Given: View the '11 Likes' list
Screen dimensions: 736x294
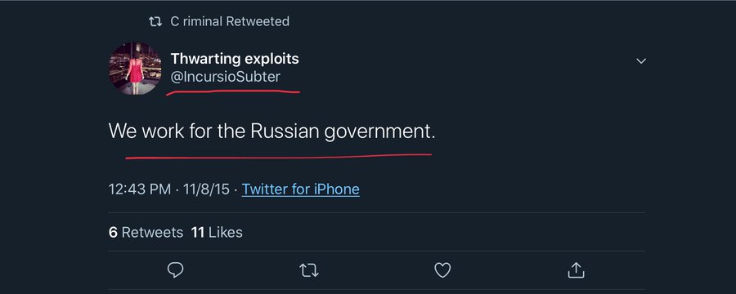Looking at the screenshot, I should tap(217, 232).
